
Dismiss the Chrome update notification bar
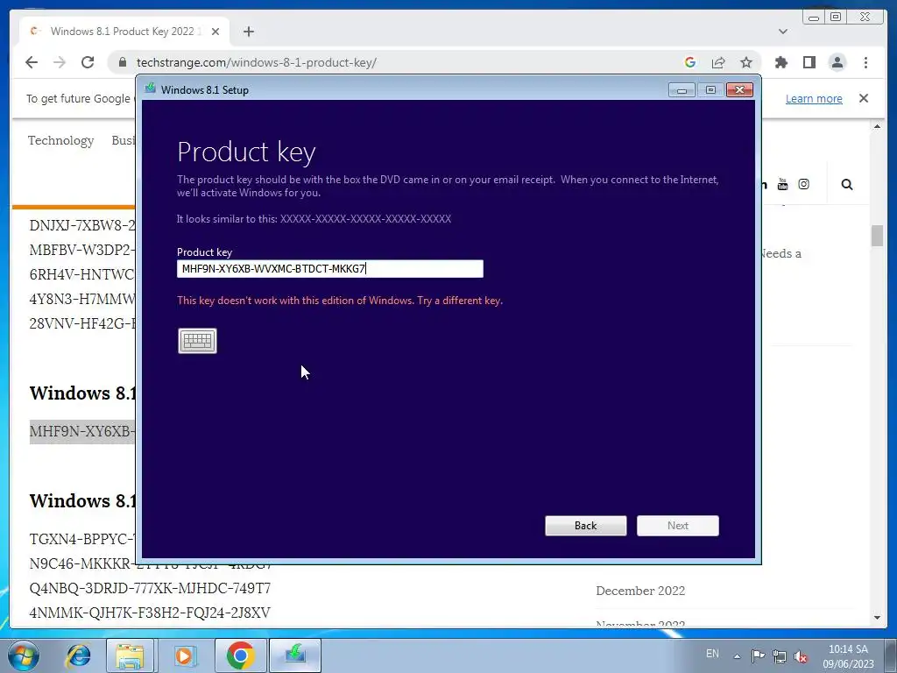click(864, 98)
